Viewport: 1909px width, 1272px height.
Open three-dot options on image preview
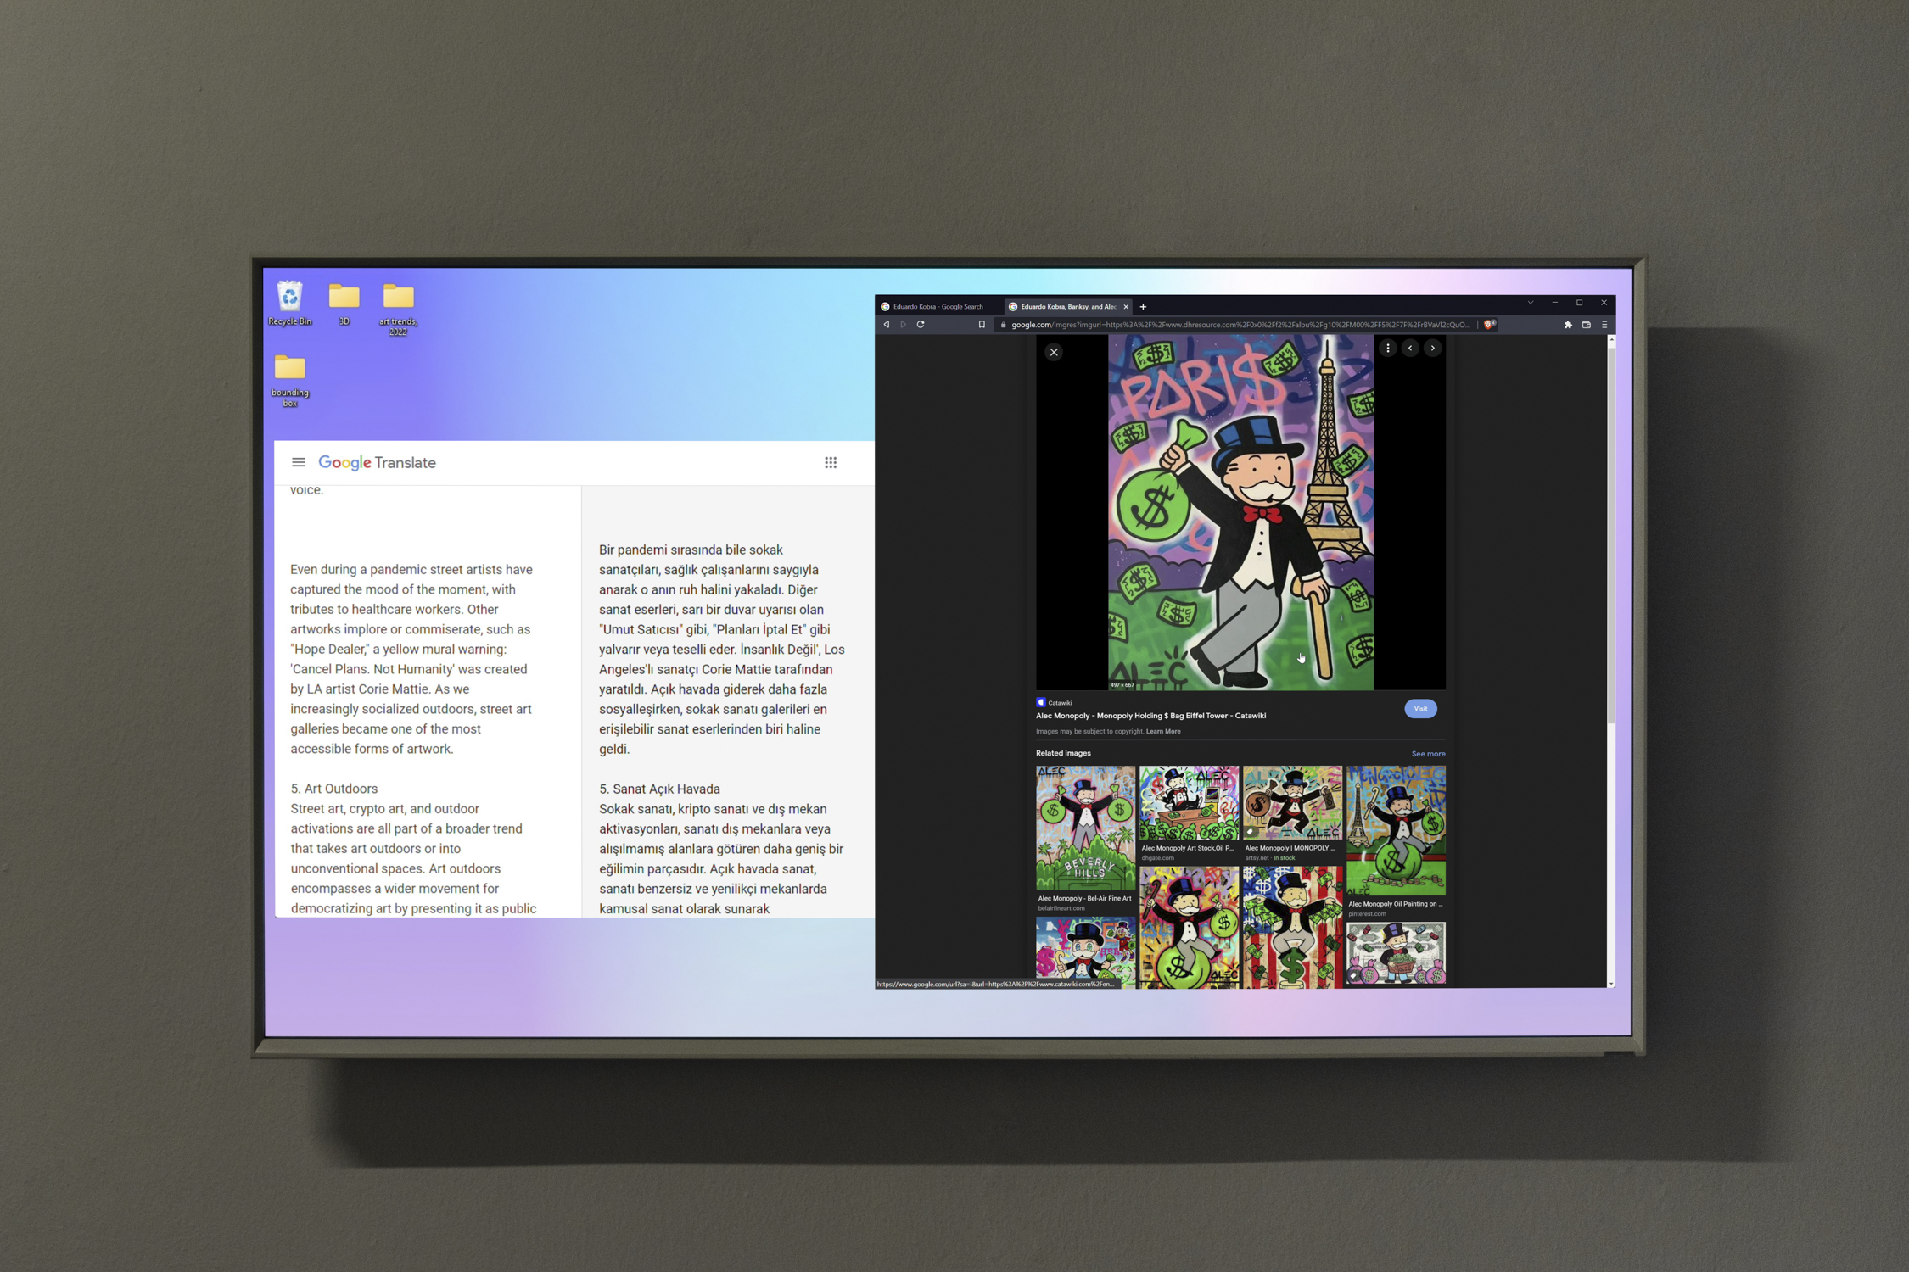point(1388,348)
